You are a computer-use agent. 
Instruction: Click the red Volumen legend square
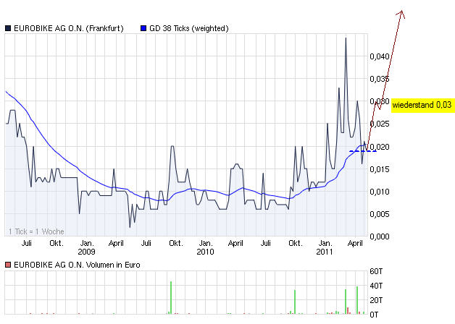click(8, 265)
